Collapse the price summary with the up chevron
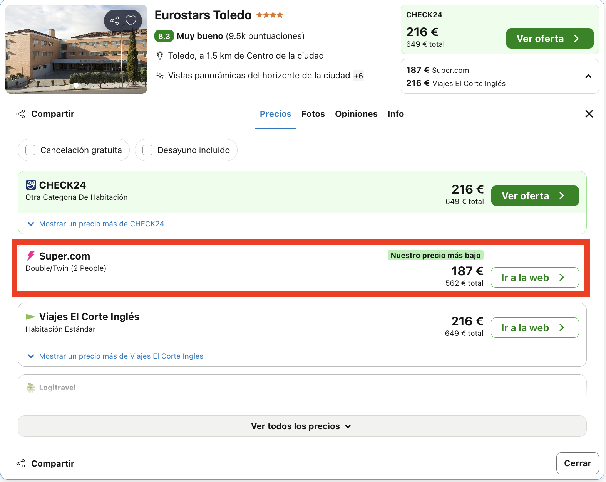The width and height of the screenshot is (606, 482). 588,76
